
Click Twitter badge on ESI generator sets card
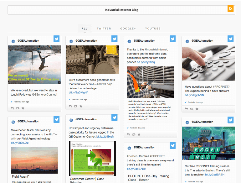(115, 39)
